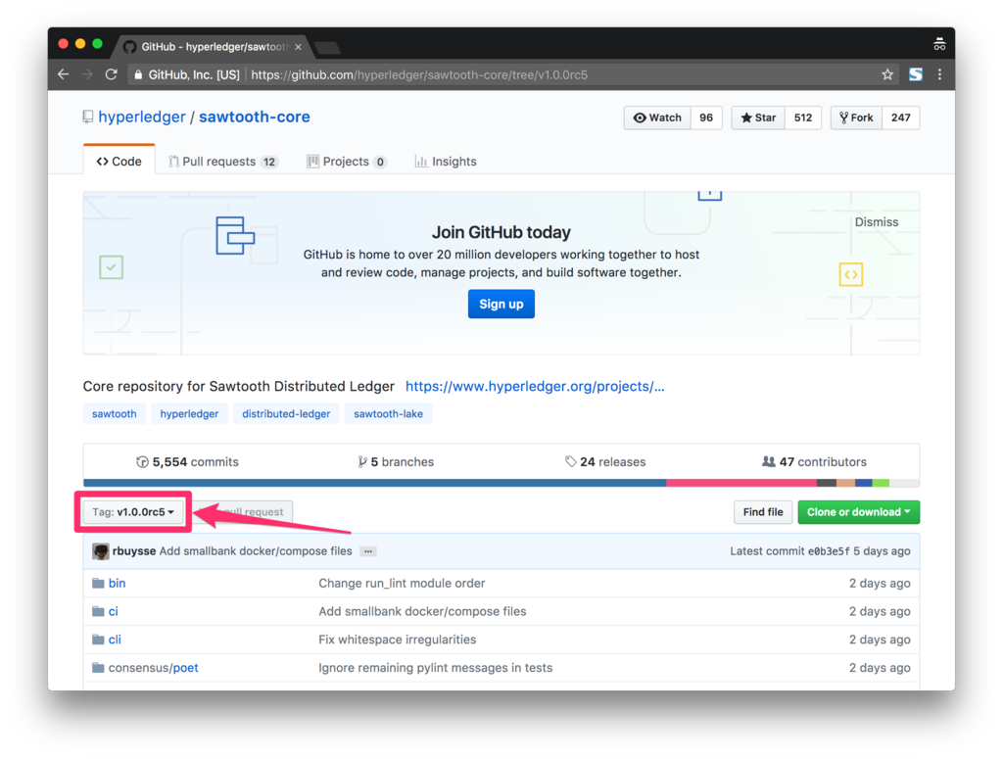The height and width of the screenshot is (759, 1003).
Task: Switch to the Projects tab
Action: [346, 162]
